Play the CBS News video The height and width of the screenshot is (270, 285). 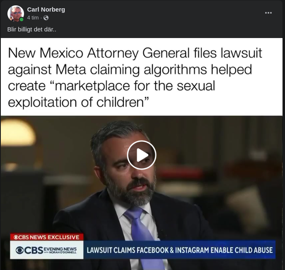point(142,155)
